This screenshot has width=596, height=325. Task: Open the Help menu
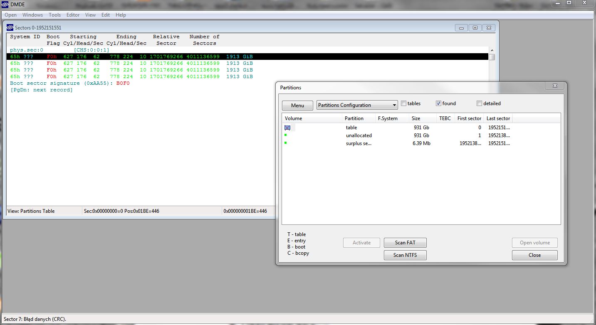tap(121, 15)
